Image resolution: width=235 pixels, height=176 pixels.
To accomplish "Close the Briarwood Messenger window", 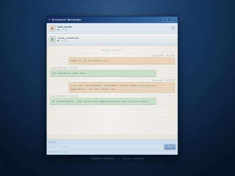I will (174, 20).
